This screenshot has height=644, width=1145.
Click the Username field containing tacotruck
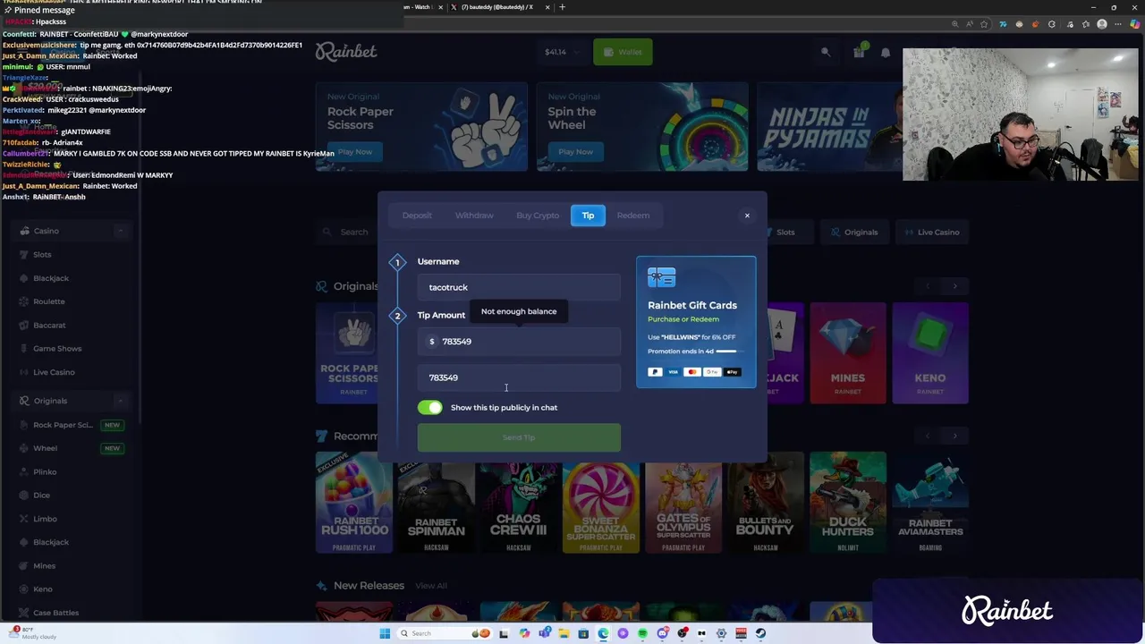[519, 287]
